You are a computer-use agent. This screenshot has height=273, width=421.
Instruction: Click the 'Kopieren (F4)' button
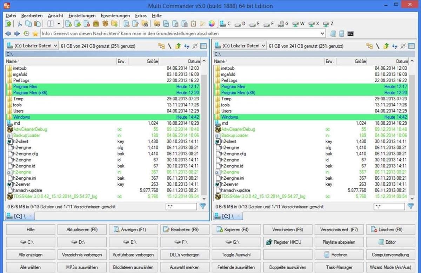236,229
